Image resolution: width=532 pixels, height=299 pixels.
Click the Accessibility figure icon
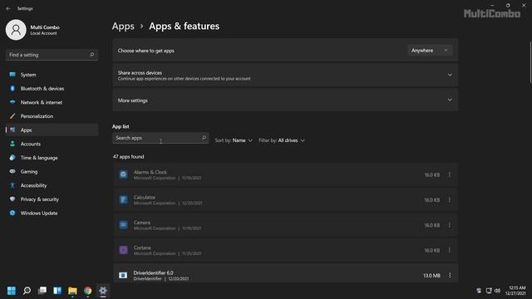click(x=12, y=185)
